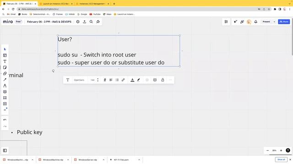The image size is (293, 164).
Task: Open the help question mark button
Action: tap(288, 150)
